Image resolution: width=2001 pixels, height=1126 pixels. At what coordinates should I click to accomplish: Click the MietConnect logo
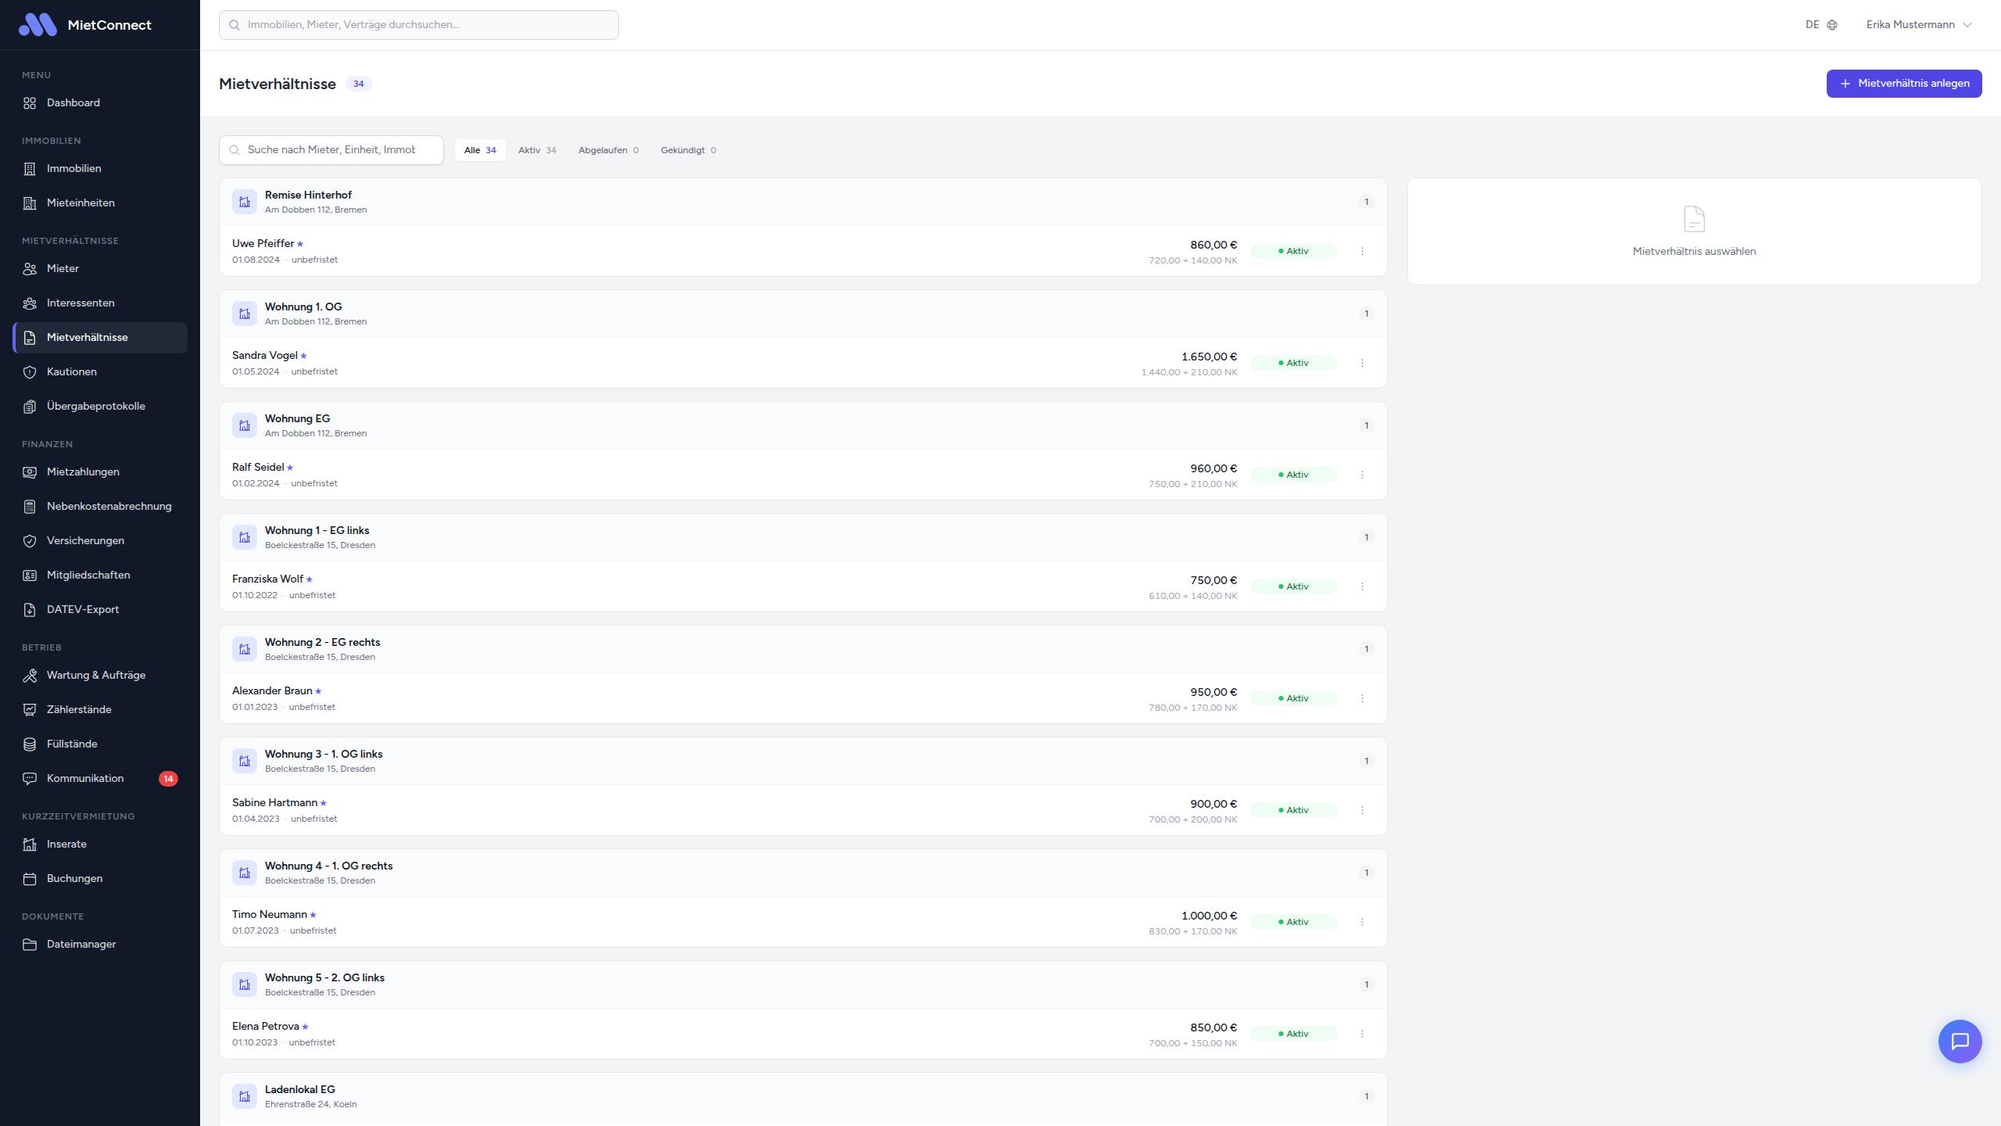click(38, 25)
